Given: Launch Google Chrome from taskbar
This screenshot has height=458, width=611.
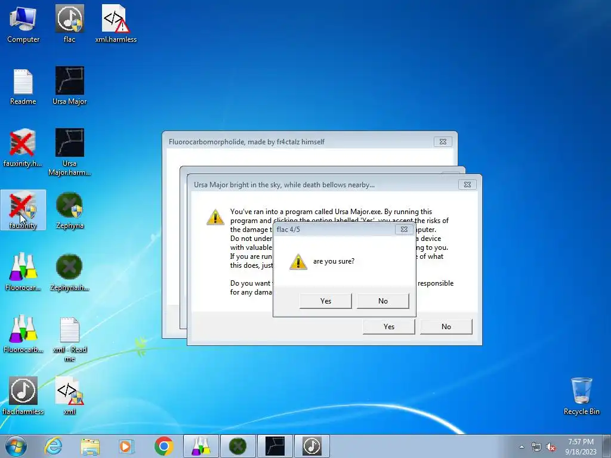Looking at the screenshot, I should [x=163, y=446].
